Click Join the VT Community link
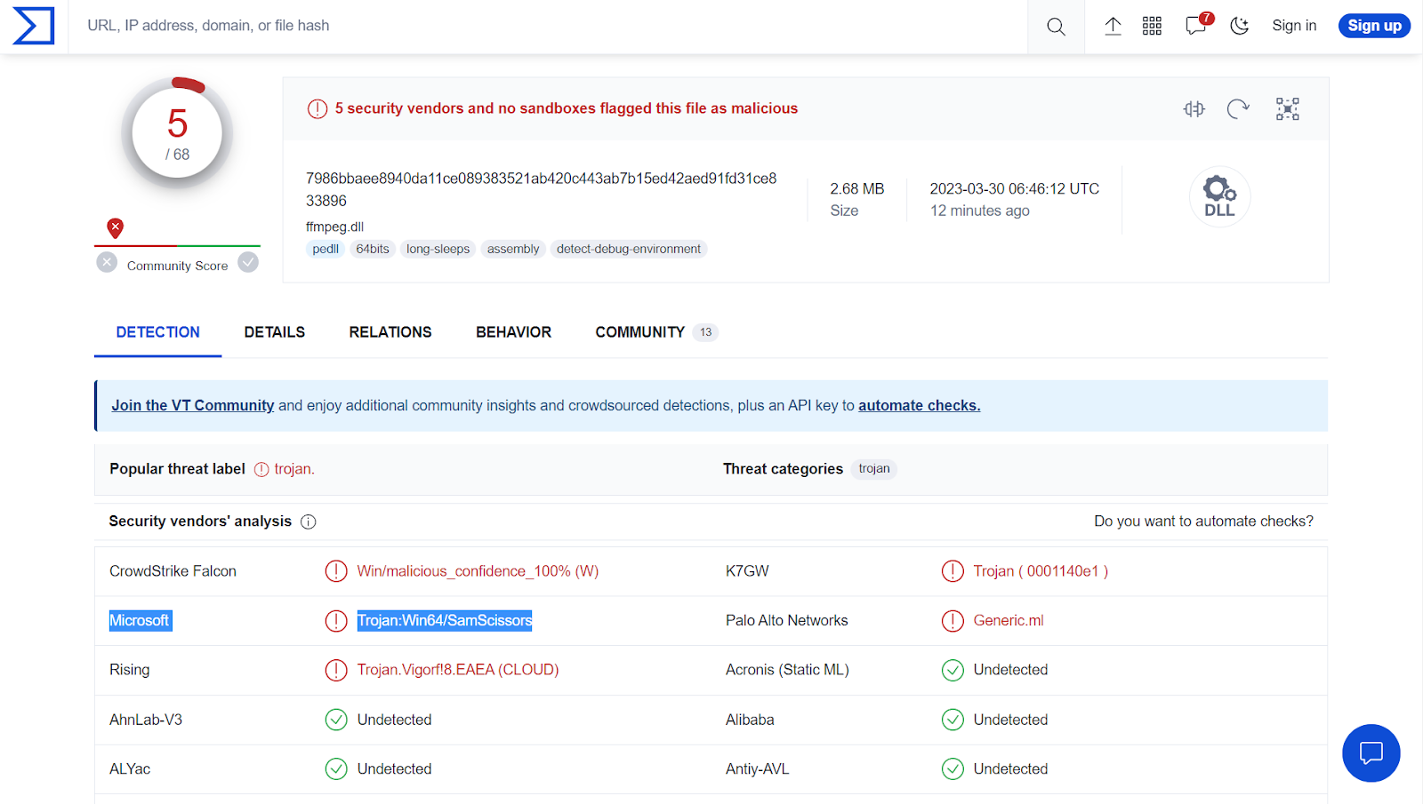Viewport: 1423px width, 804px height. [193, 406]
